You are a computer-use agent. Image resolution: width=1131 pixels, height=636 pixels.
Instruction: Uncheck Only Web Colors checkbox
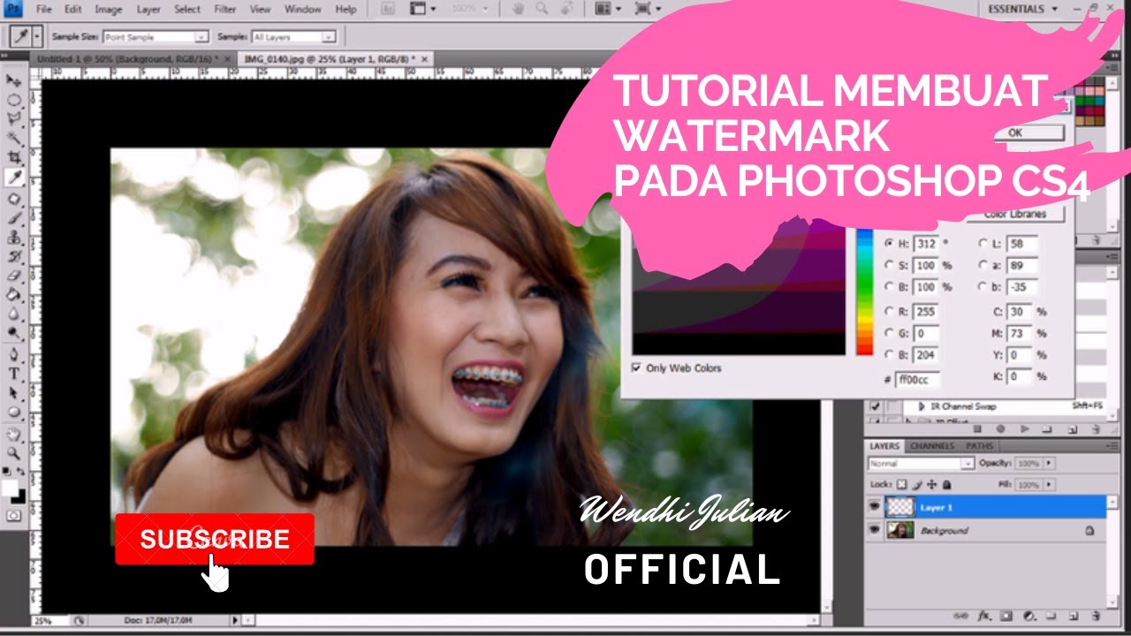637,367
